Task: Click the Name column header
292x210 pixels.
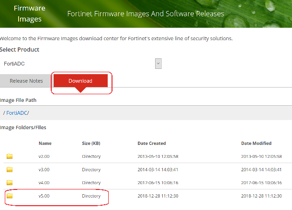Action: [45, 143]
